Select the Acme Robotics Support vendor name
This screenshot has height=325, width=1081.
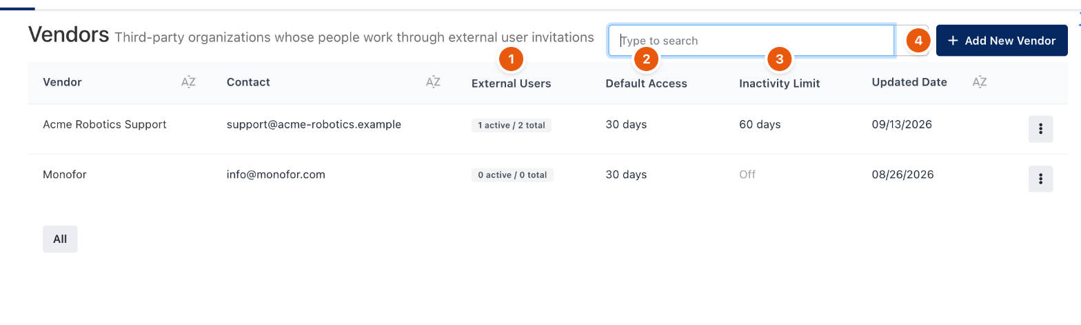(105, 125)
